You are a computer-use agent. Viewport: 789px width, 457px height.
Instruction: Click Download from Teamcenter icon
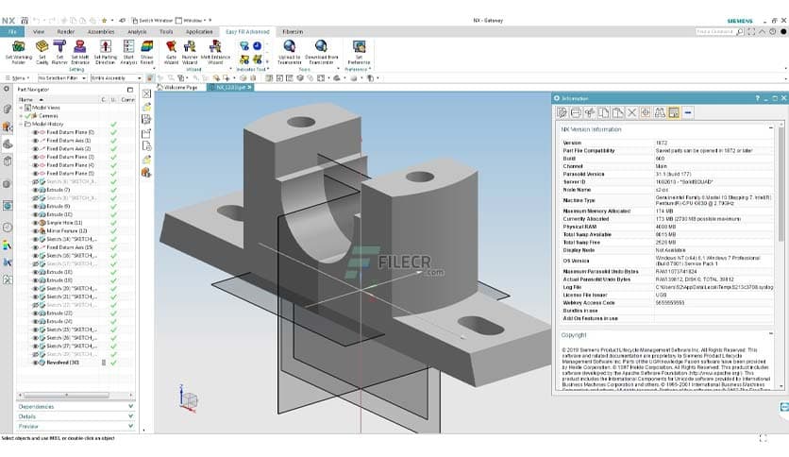point(321,47)
